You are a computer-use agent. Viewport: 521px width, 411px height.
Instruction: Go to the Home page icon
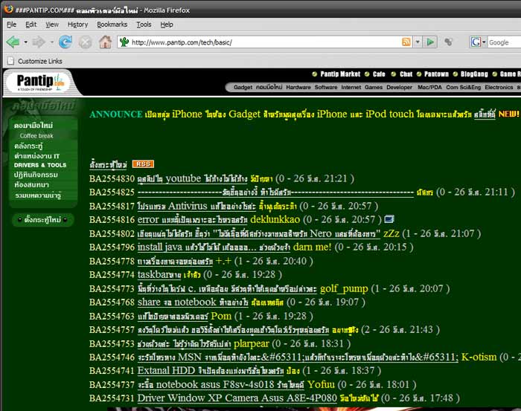tap(106, 42)
